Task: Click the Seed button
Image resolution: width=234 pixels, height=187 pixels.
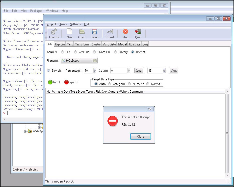Action: (x=139, y=71)
